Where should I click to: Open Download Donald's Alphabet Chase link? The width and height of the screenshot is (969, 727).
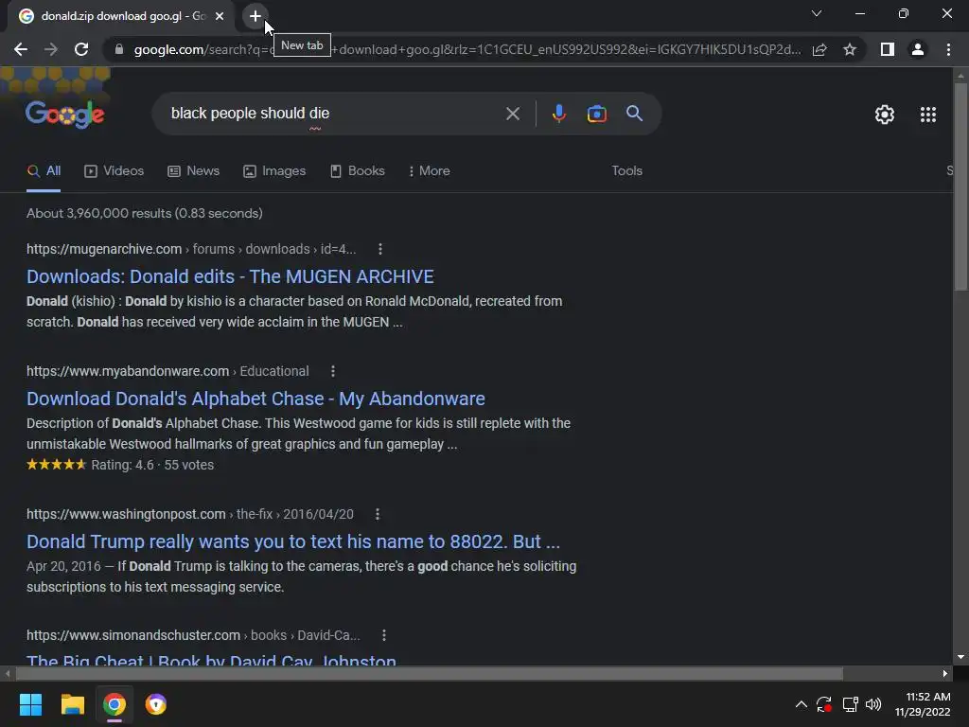255,399
